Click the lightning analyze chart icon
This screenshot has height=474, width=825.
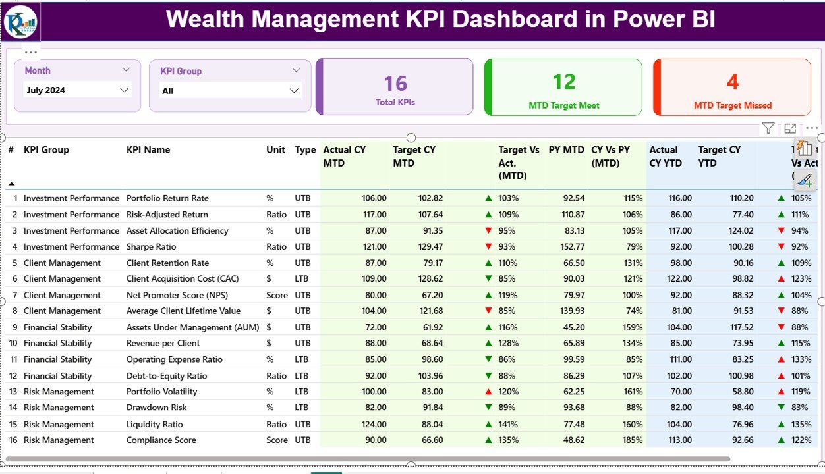pyautogui.click(x=804, y=147)
